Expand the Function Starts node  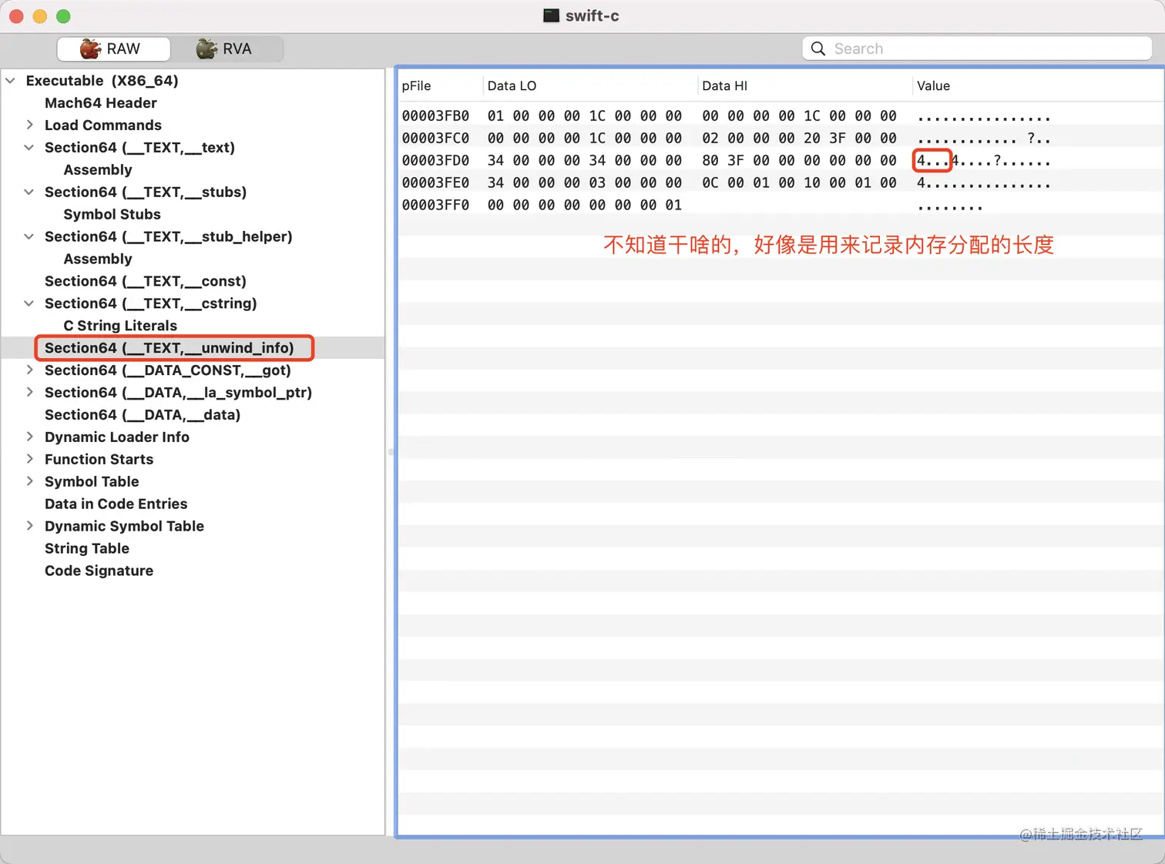pos(29,459)
